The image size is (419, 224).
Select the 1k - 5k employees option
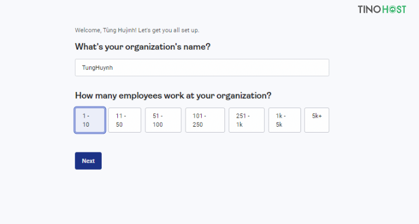(284, 120)
